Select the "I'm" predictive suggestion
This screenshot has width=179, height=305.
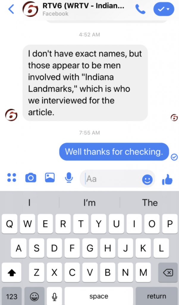89,203
